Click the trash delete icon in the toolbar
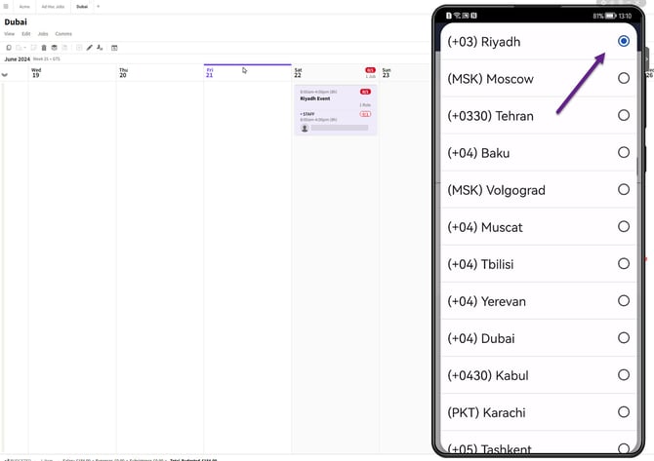Viewport: 654px width, 461px height. [x=44, y=48]
